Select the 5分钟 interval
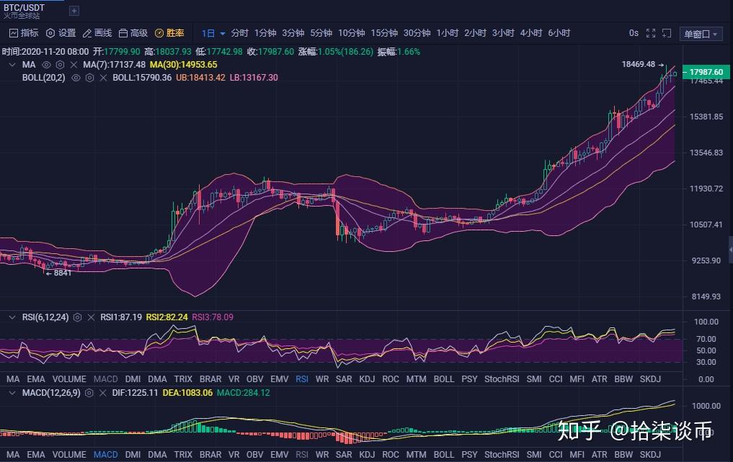Image resolution: width=733 pixels, height=462 pixels. (321, 33)
